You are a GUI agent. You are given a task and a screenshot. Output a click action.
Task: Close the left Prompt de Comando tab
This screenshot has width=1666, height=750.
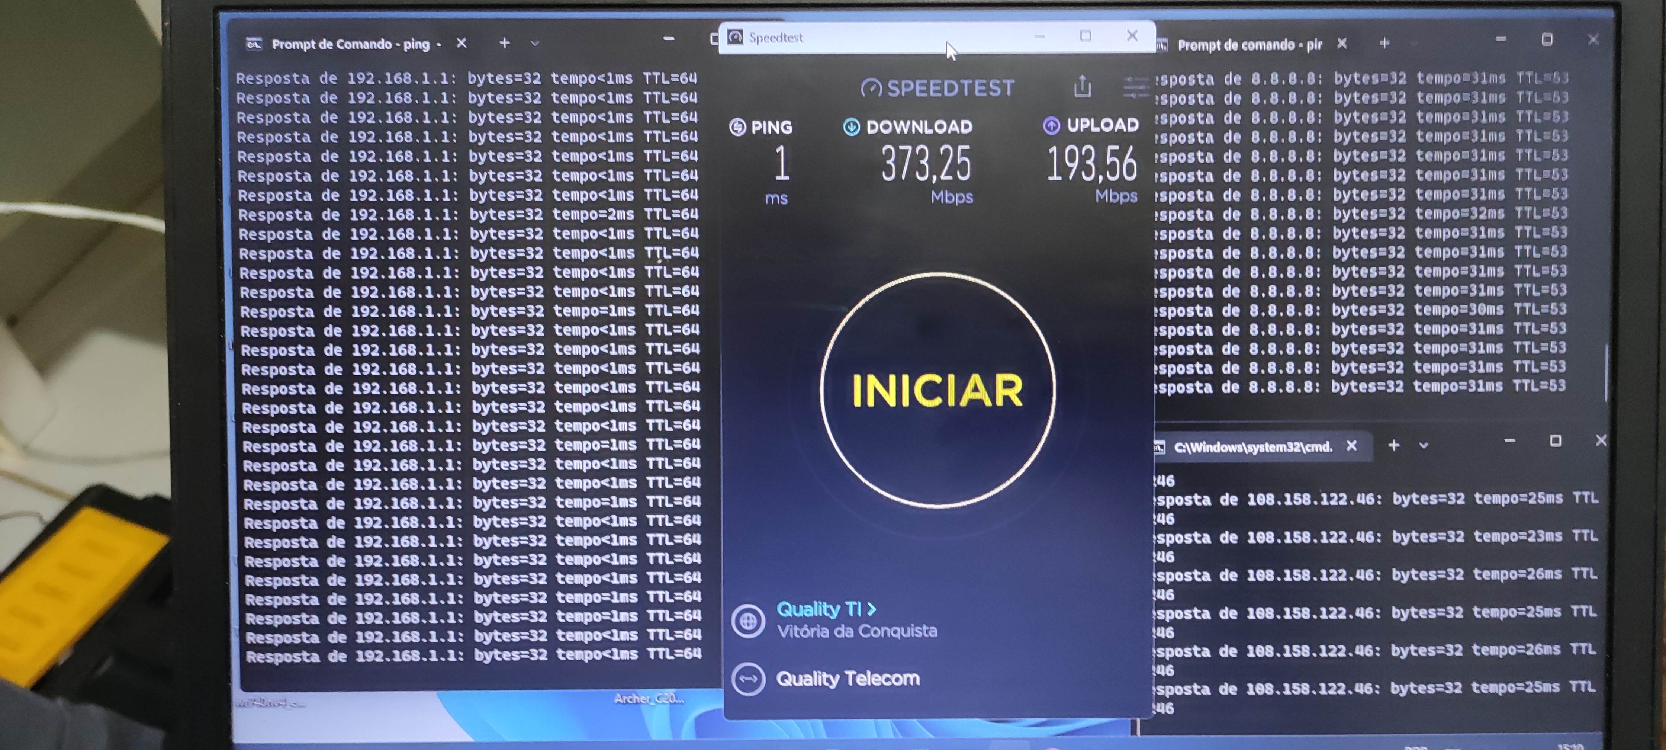461,43
